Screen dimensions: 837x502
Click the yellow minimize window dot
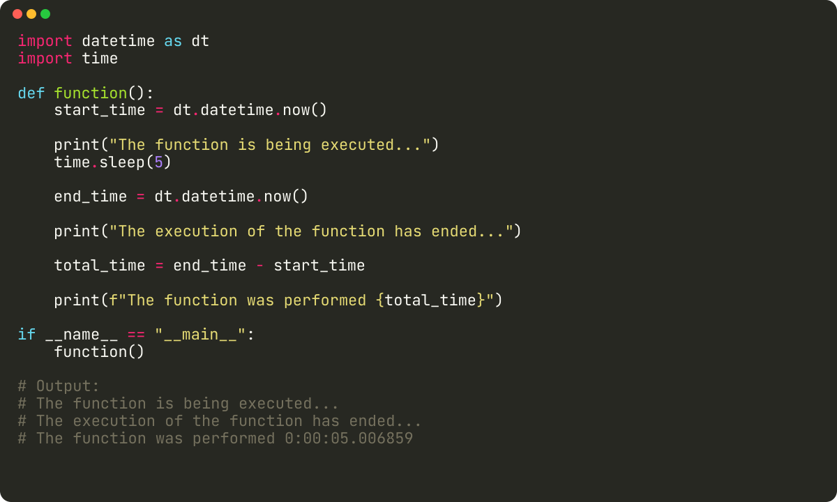pos(31,14)
